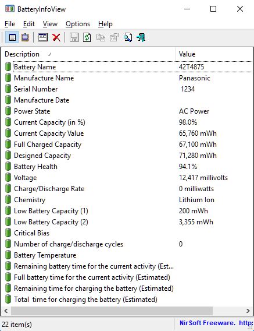Click battery icon beside Designed Capacity row

[8, 155]
